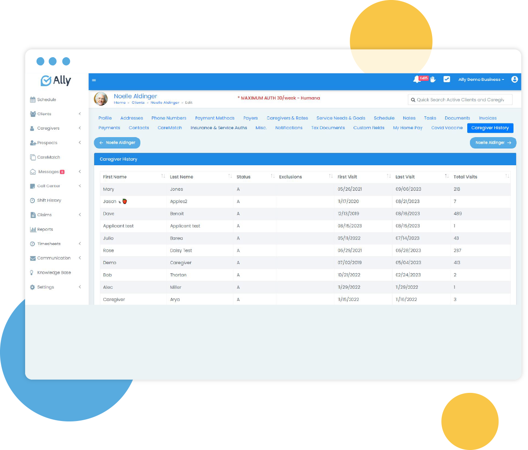Expand the Caregivers sidebar submenu
The width and height of the screenshot is (528, 450).
[80, 128]
